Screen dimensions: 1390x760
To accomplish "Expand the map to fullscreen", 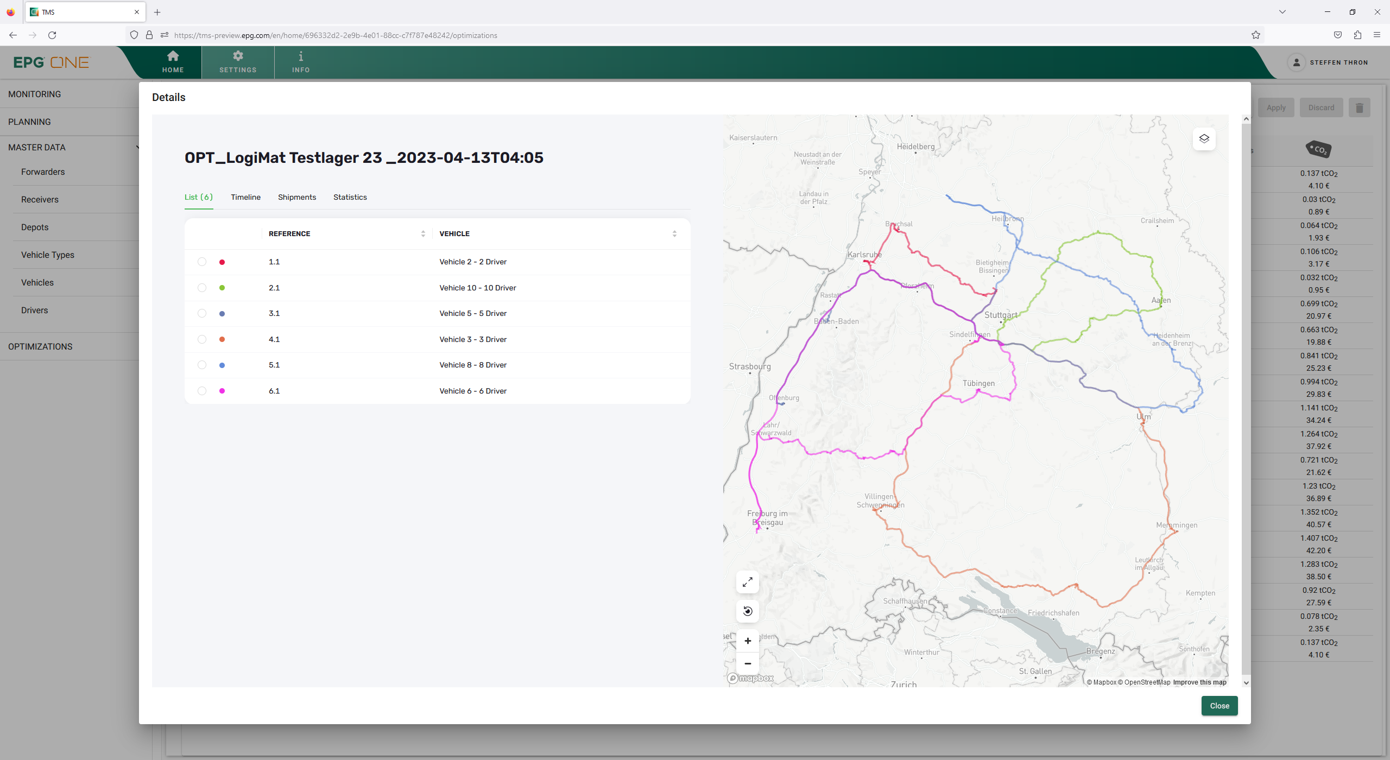I will click(x=747, y=582).
